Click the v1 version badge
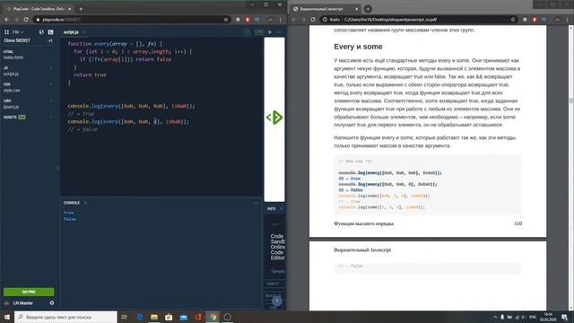The image size is (574, 323). [50, 40]
